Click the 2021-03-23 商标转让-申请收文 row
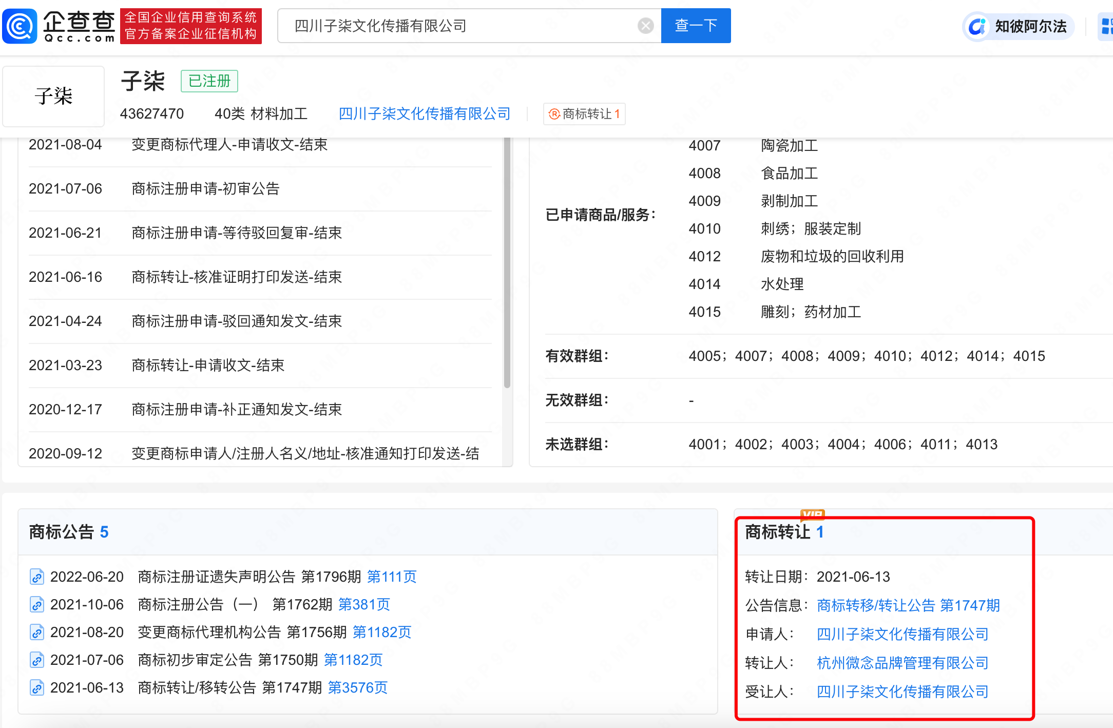The image size is (1113, 728). pos(260,366)
